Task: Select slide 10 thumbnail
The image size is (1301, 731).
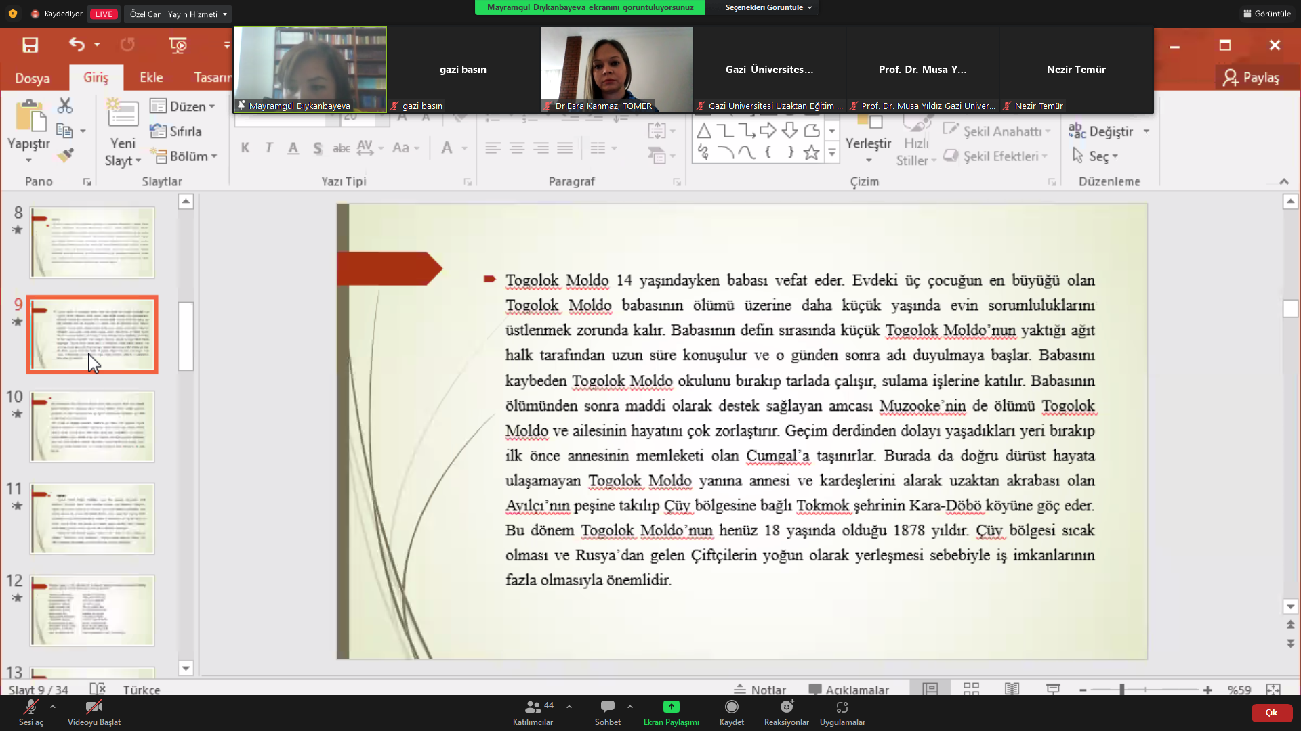Action: [x=92, y=426]
